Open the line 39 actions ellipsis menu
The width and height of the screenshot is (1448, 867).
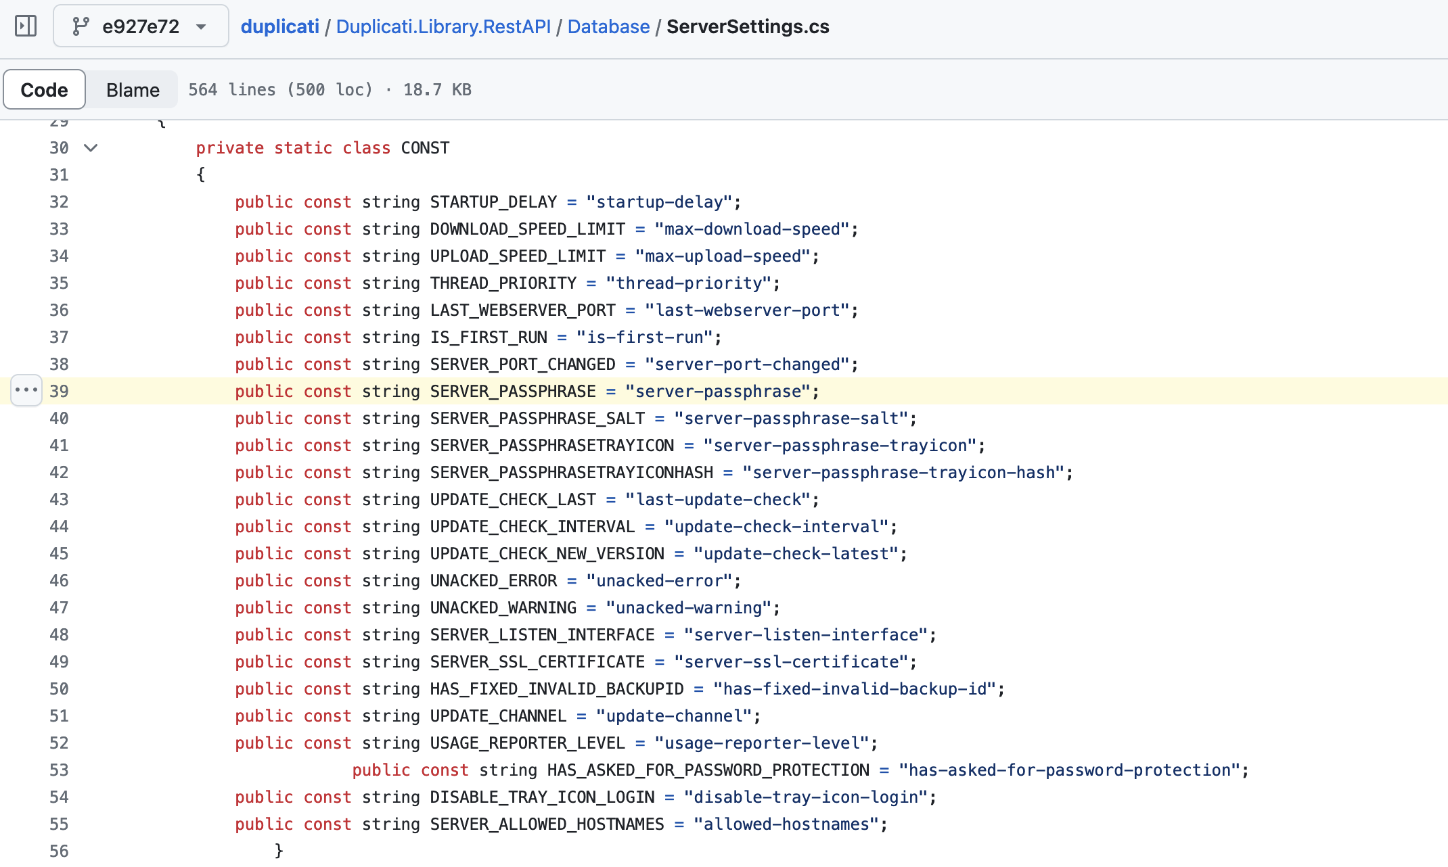(26, 390)
